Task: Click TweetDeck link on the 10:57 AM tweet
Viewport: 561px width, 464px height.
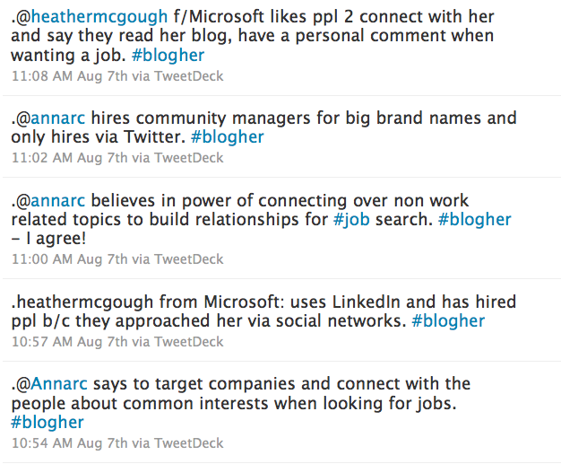Action: click(192, 341)
